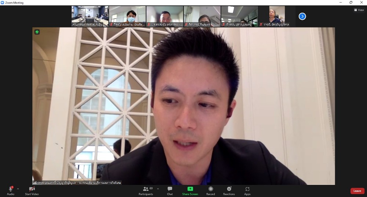Select the first meeting room video thumbnail
Screen dimensions: 367x197
(90, 16)
